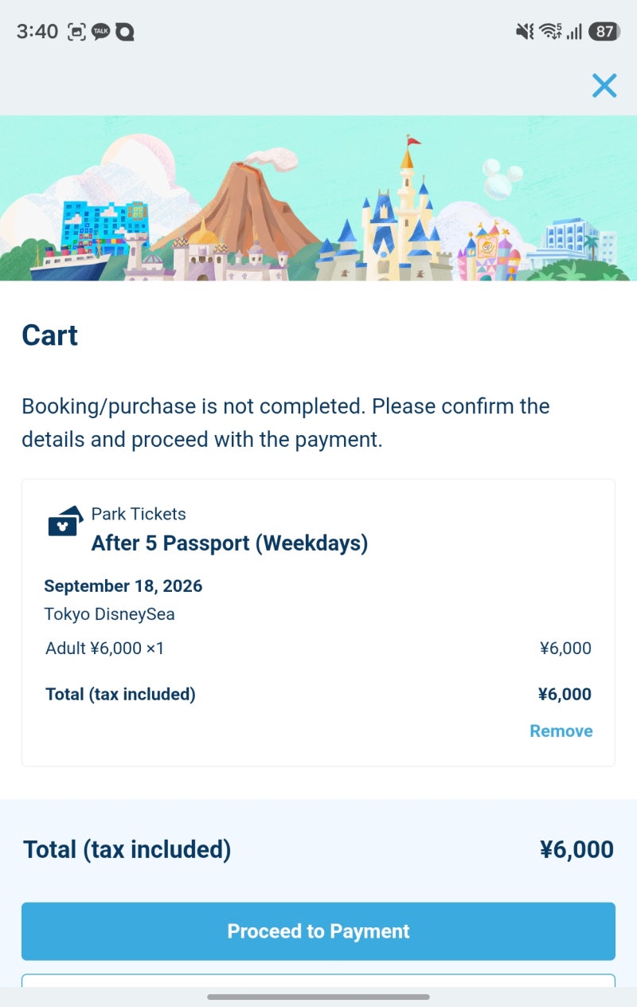Remove the After 5 Passport from cart
Viewport: 637px width, 1007px height.
(x=561, y=731)
